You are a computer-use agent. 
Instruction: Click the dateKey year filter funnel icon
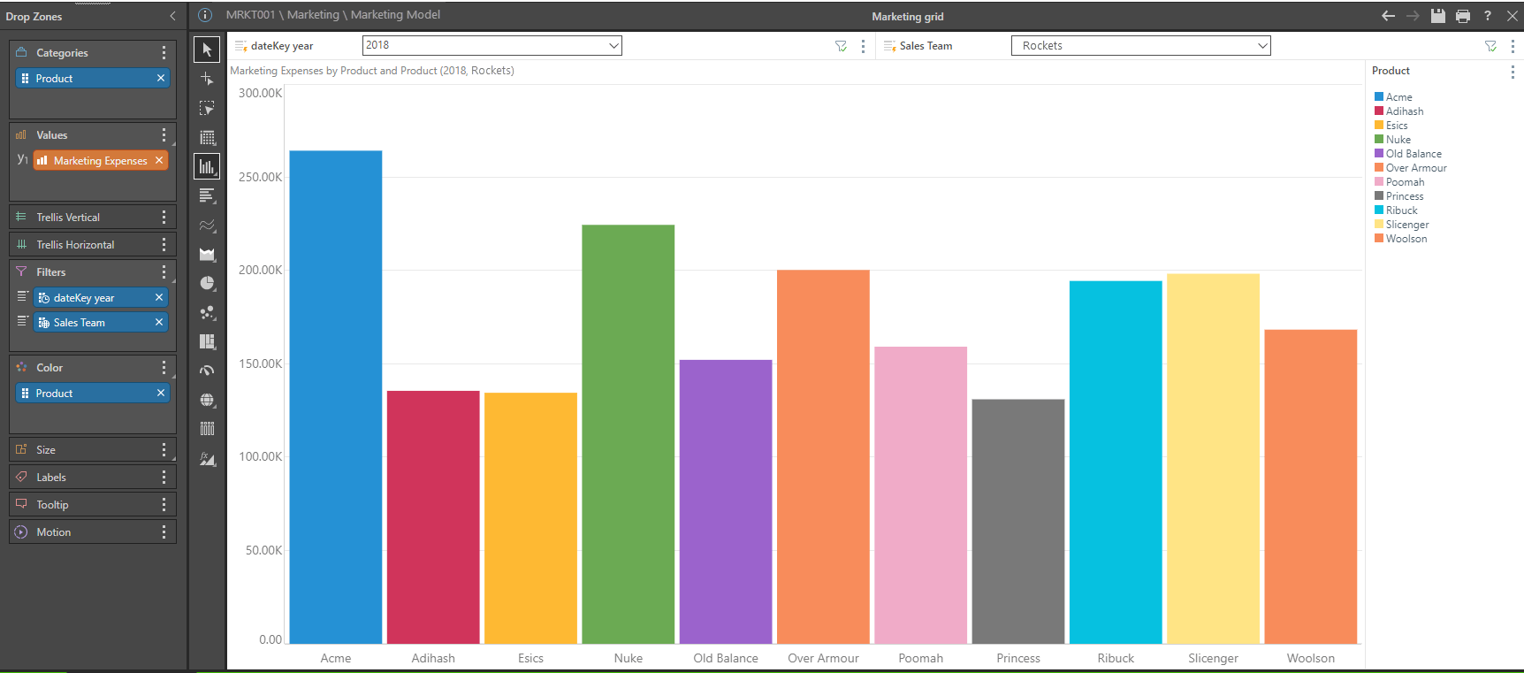tap(841, 46)
